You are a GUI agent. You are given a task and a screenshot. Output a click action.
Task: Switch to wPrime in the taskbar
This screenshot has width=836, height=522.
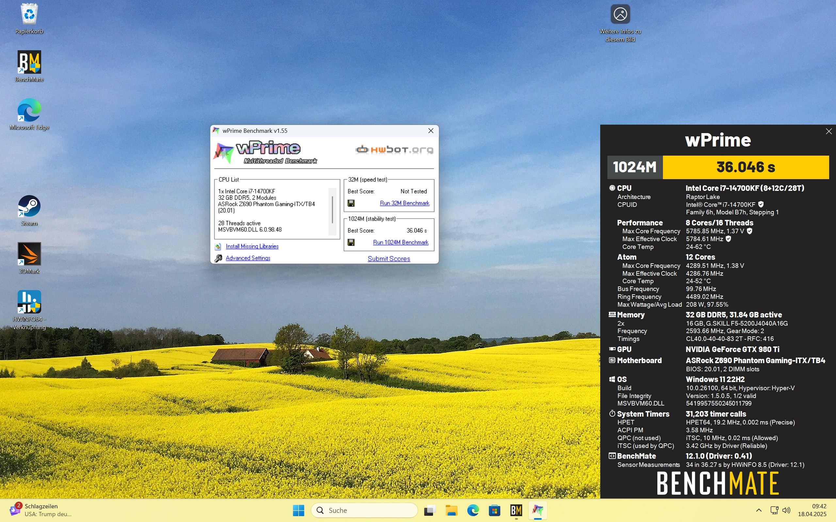point(538,510)
